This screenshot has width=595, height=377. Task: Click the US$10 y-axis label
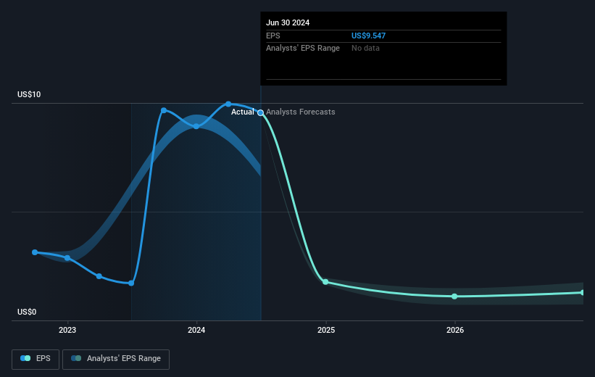[29, 94]
